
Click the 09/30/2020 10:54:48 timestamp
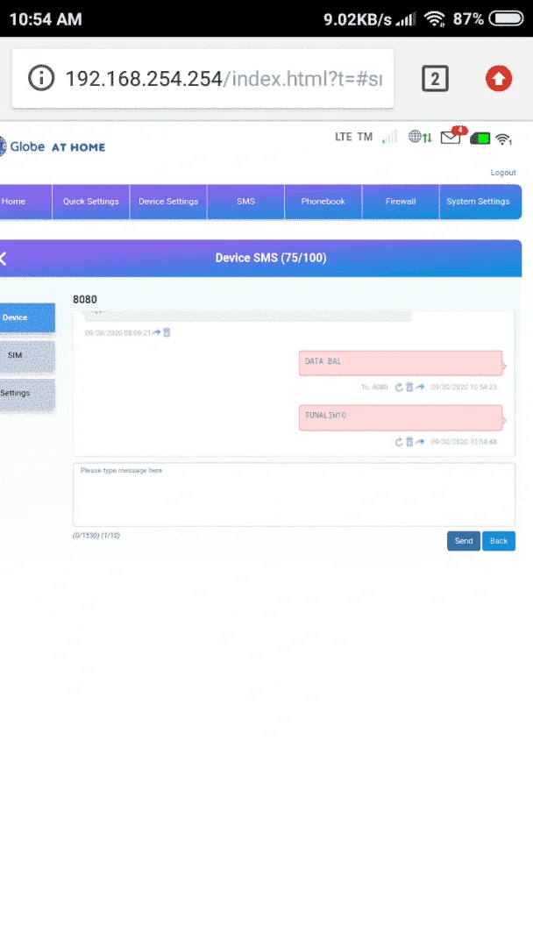(464, 442)
